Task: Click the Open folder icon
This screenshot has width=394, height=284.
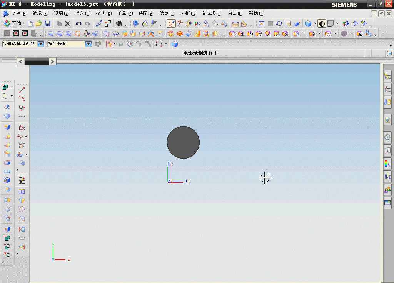Action: [x=38, y=23]
